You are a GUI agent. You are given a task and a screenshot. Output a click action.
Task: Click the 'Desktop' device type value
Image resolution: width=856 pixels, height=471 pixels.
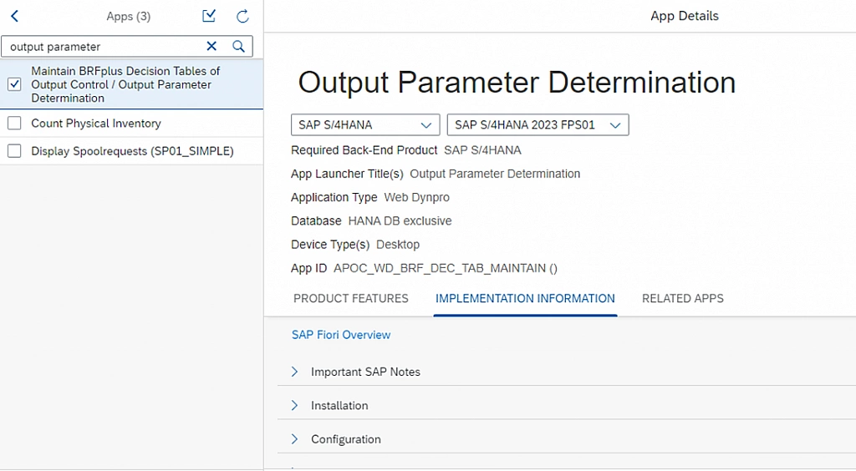[x=398, y=244]
